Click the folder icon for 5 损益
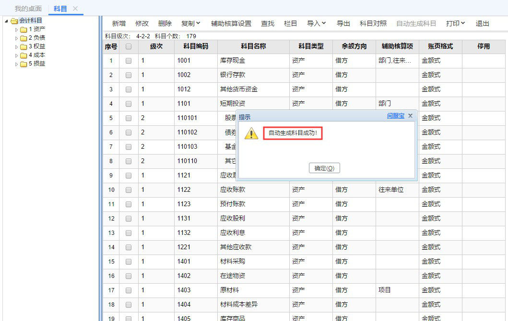 (24, 64)
